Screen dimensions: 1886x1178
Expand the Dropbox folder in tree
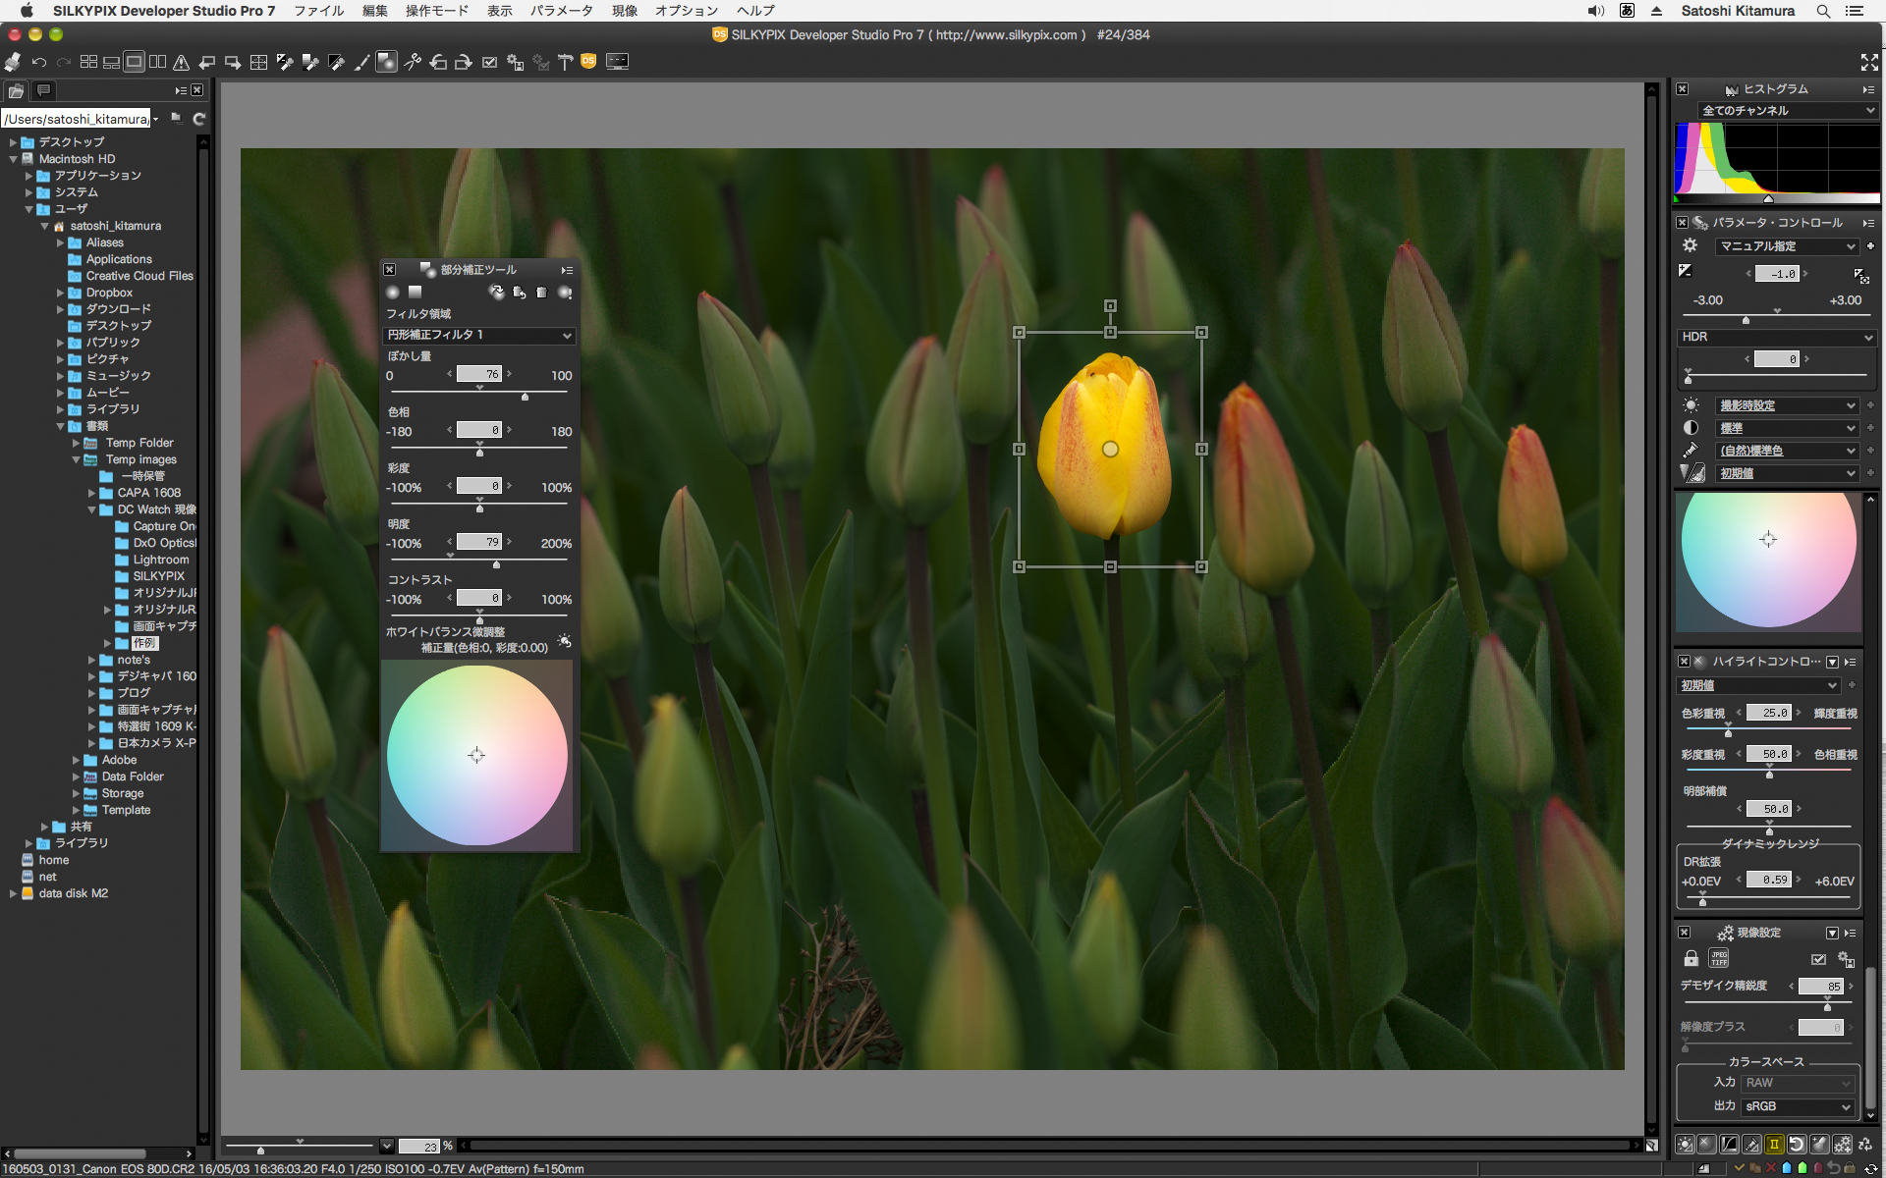click(x=60, y=293)
